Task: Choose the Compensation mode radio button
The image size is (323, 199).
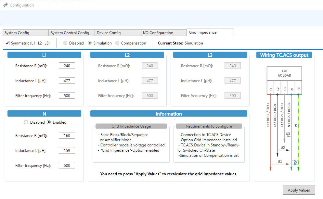Action: (x=118, y=43)
